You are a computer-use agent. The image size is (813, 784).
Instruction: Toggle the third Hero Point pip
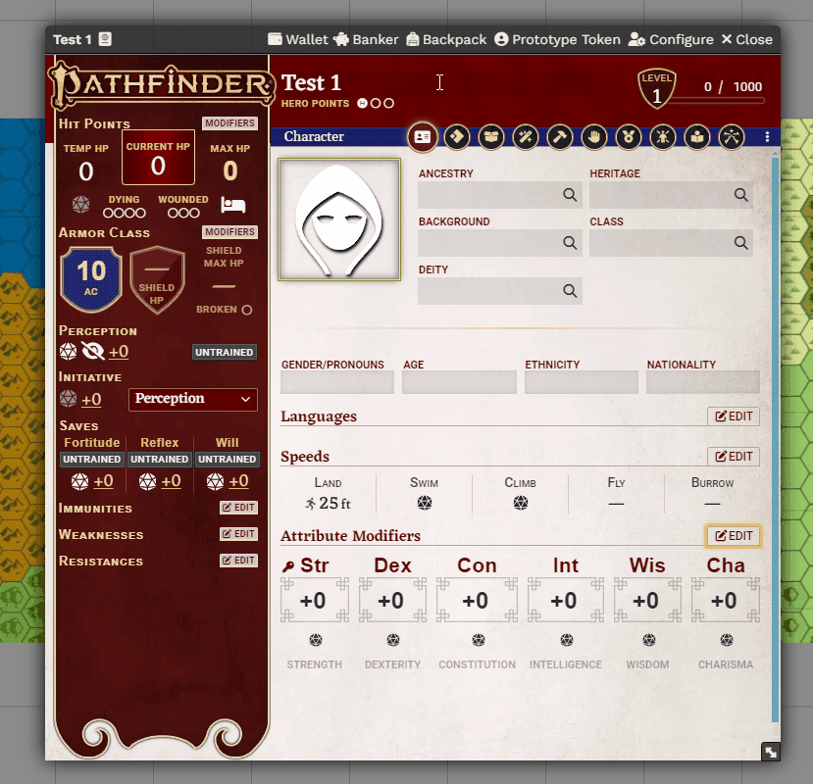[x=389, y=104]
